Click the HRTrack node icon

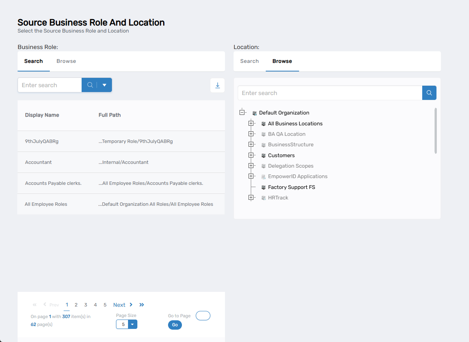pyautogui.click(x=263, y=198)
